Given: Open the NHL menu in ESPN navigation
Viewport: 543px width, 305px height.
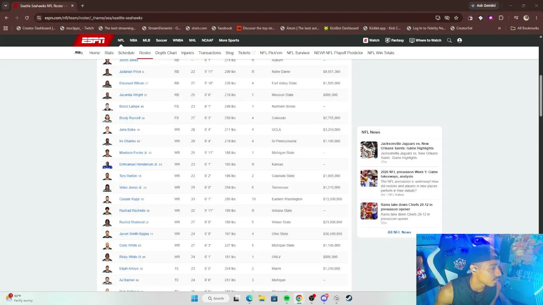Looking at the screenshot, I should [192, 40].
